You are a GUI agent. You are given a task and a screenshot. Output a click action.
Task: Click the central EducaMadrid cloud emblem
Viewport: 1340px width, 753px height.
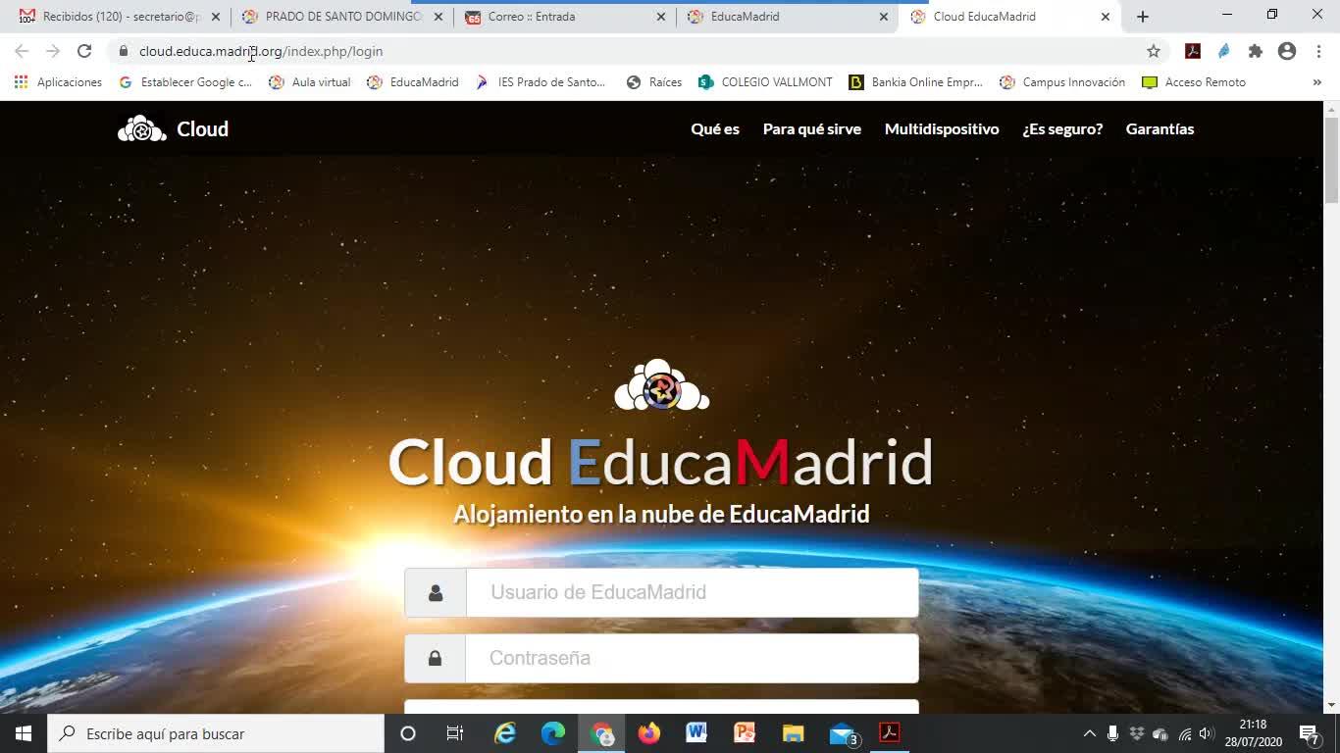pos(661,385)
